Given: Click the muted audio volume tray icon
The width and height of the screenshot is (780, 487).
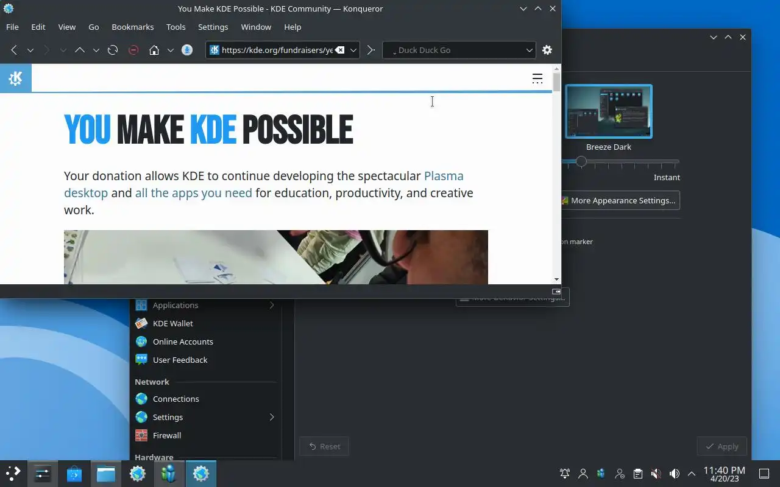Looking at the screenshot, I should click(656, 474).
